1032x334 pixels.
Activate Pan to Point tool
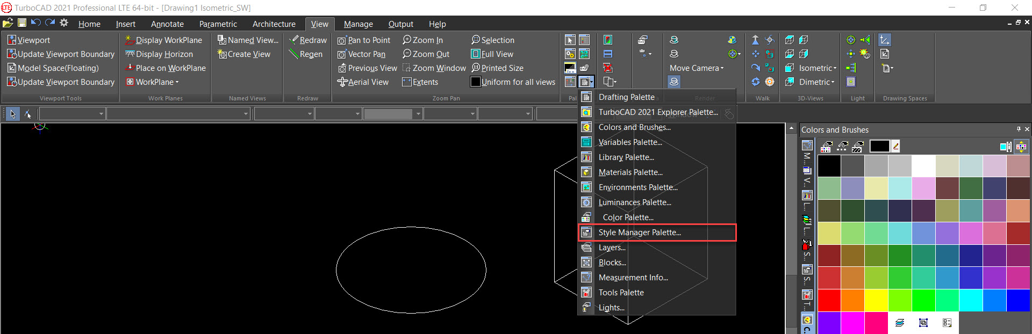coord(364,40)
